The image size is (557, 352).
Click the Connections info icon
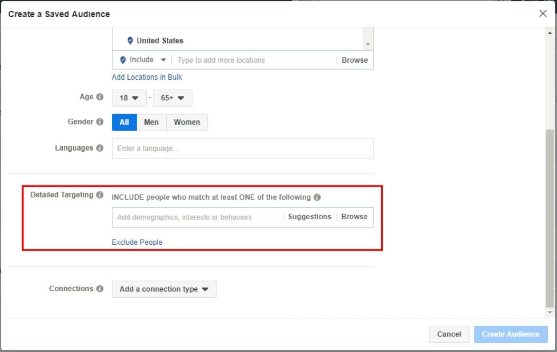pyautogui.click(x=100, y=289)
